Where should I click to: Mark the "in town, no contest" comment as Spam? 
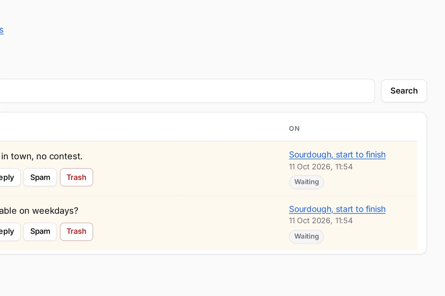point(40,177)
